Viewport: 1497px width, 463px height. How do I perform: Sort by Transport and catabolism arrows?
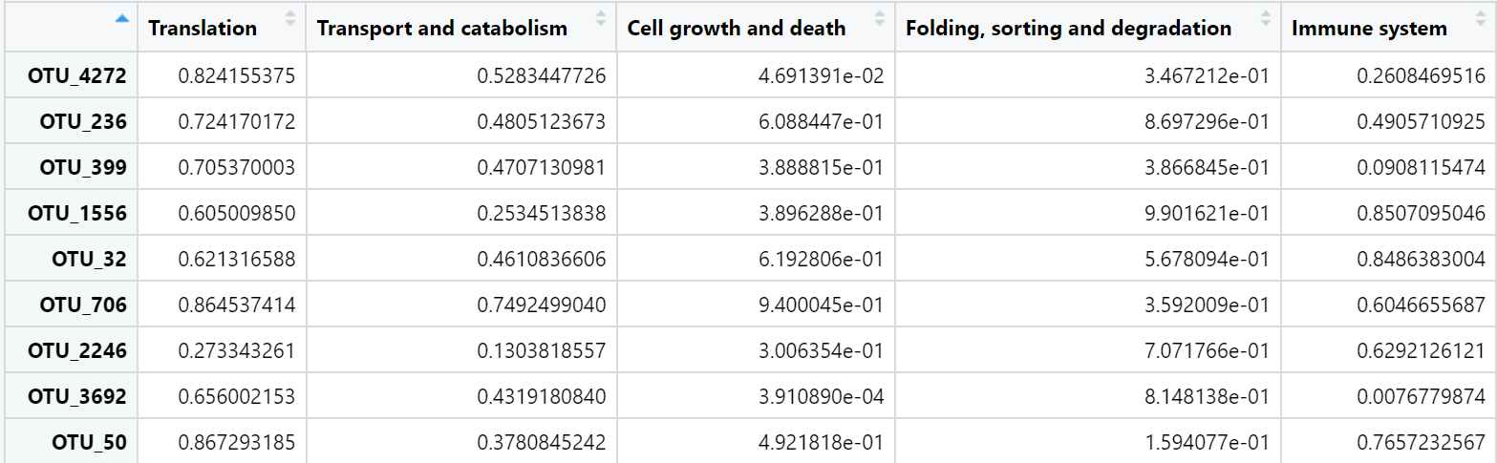pyautogui.click(x=601, y=18)
